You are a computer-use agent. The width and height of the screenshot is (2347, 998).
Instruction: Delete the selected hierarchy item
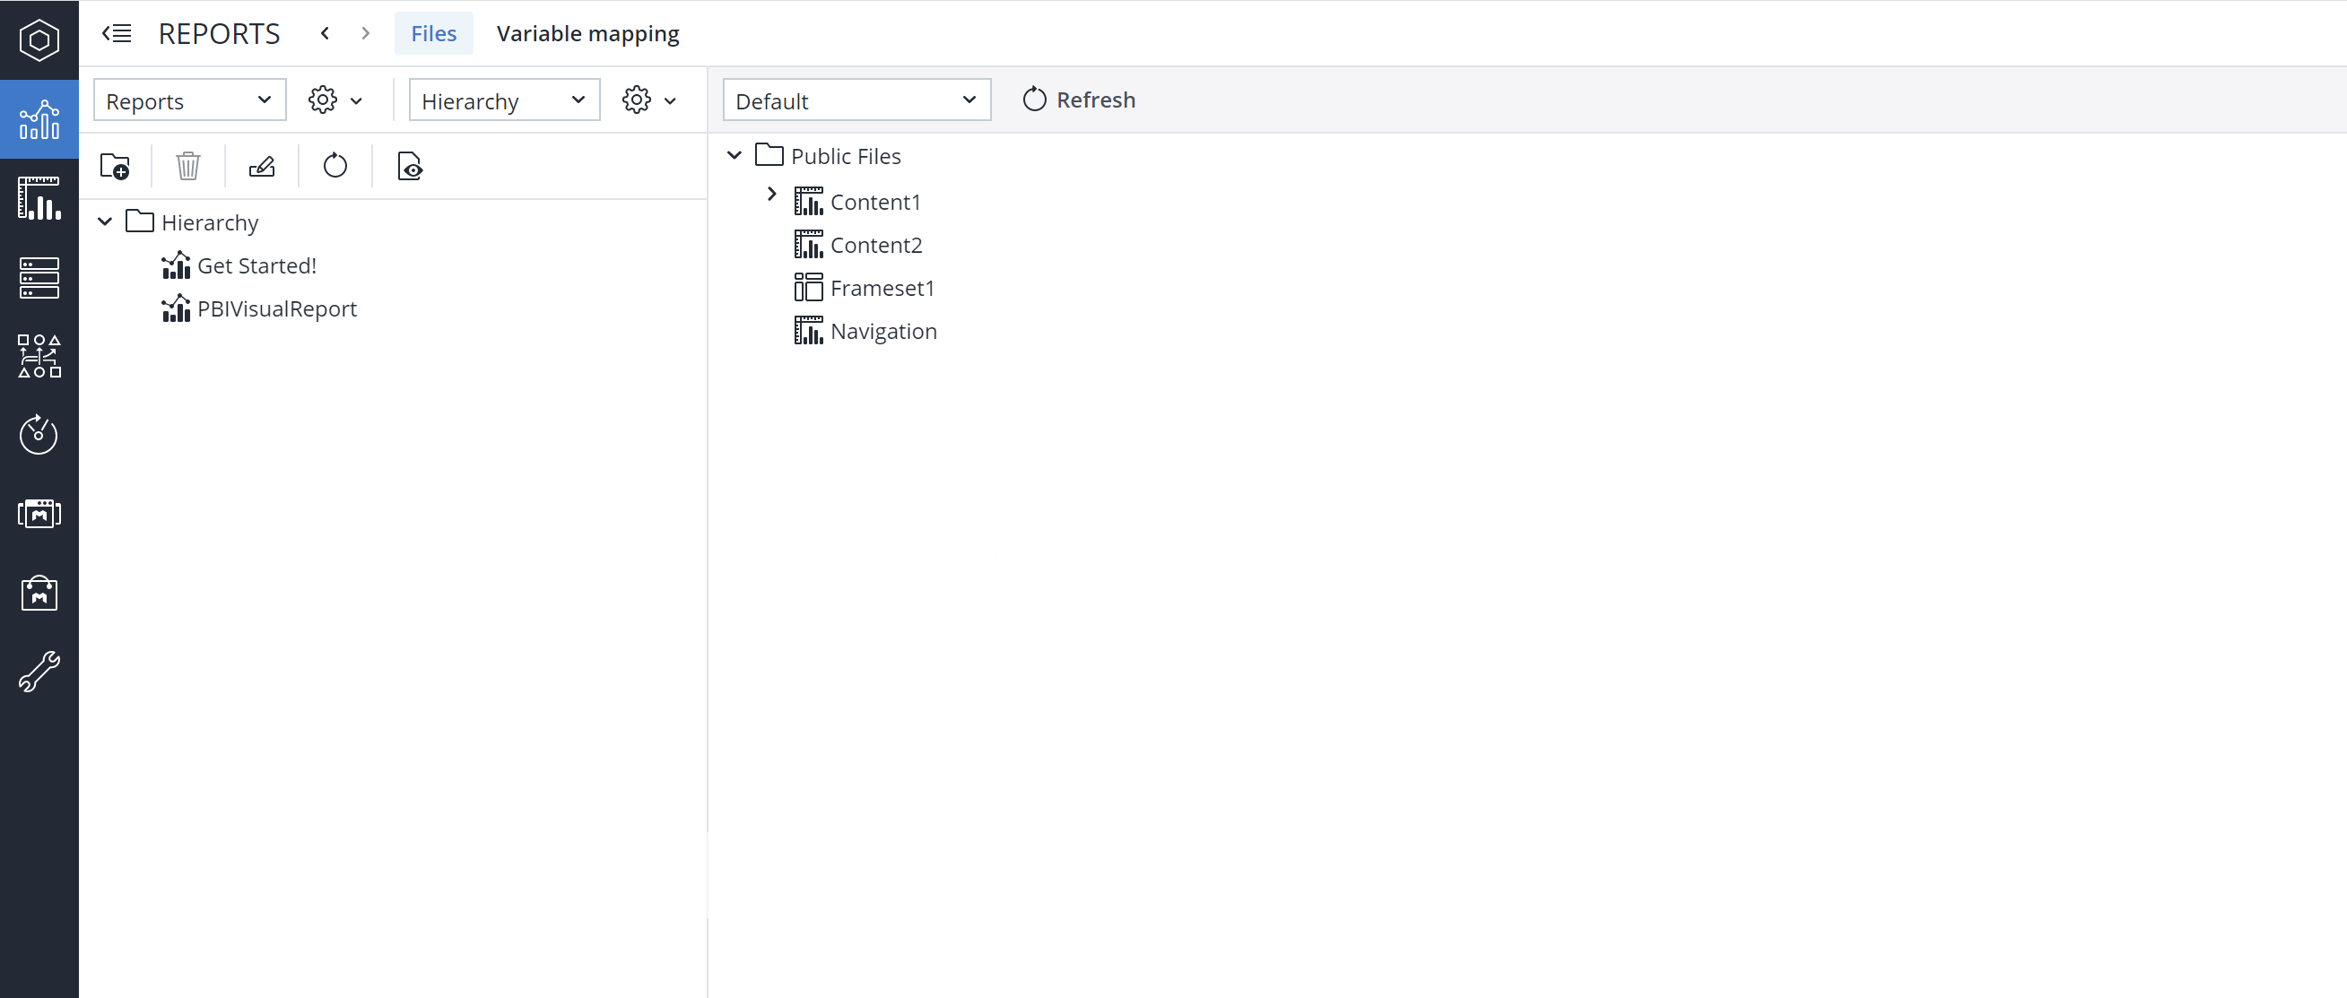pyautogui.click(x=187, y=166)
